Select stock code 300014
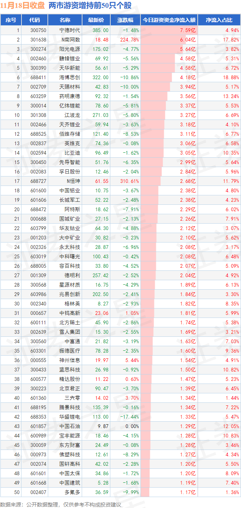The width and height of the screenshot is (241, 508). coord(39,106)
